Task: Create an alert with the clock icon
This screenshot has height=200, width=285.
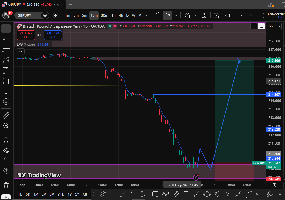Action: 217,15
